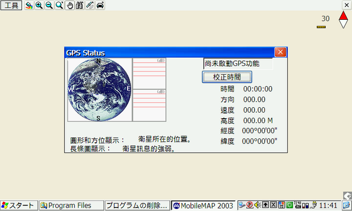
Task: Click the 方向 value 000.00
Action: pos(254,99)
